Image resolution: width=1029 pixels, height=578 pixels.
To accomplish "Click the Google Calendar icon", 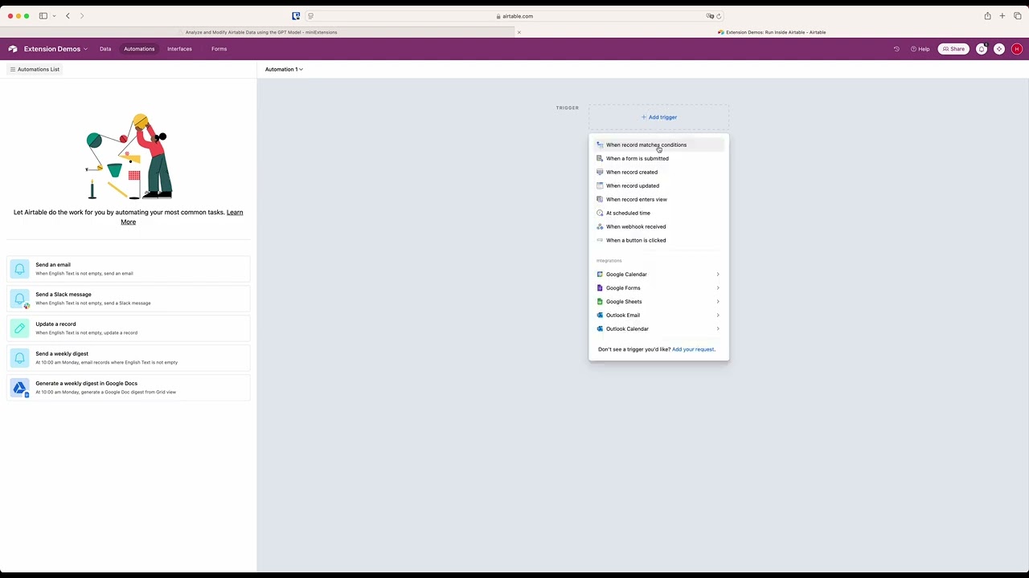I will (x=600, y=275).
